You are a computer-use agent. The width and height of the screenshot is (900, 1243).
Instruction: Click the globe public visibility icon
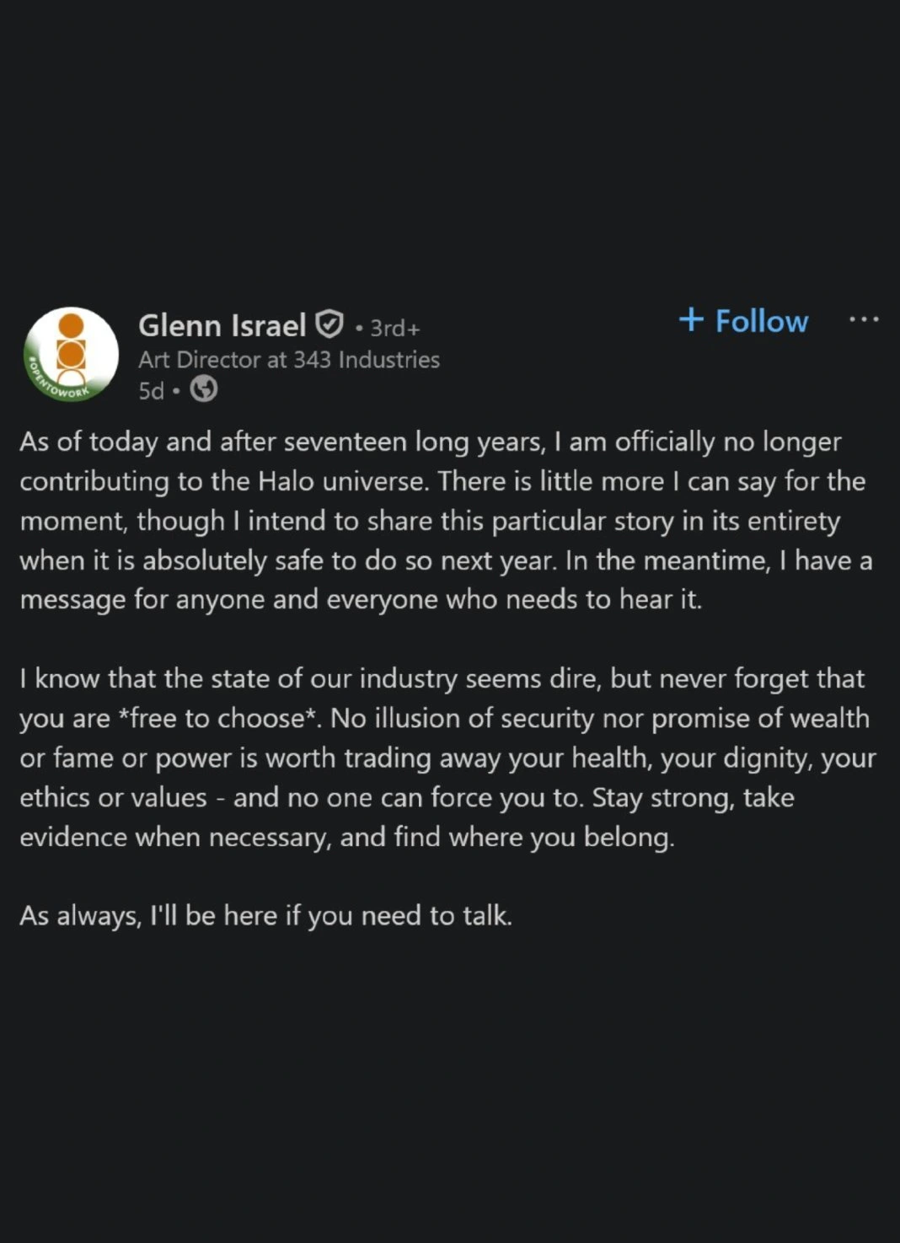coord(204,389)
